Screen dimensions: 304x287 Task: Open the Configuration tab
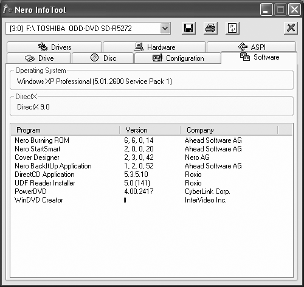[178, 58]
